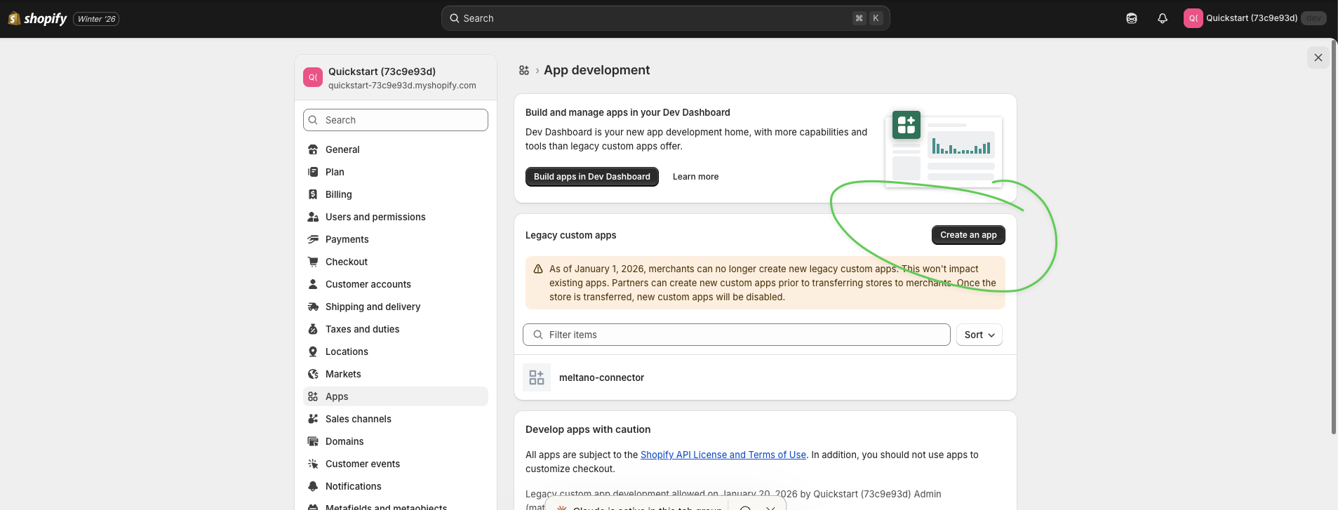Click the Billing receipt icon
1338x510 pixels.
coord(313,194)
